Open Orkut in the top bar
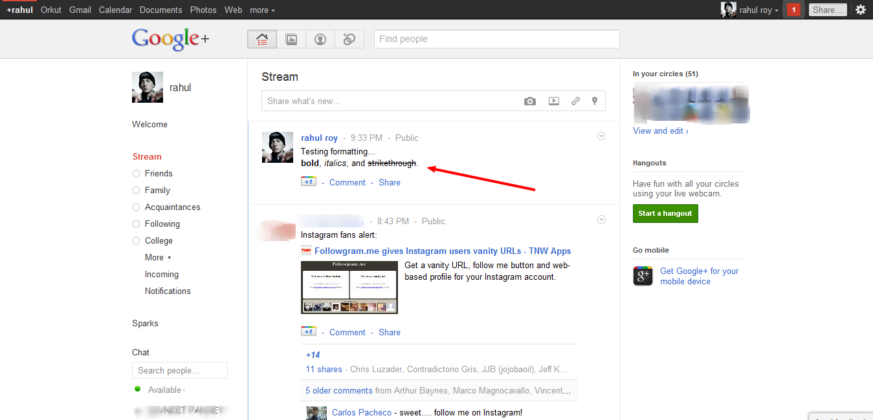Screen dimensions: 873x420 pyautogui.click(x=51, y=10)
